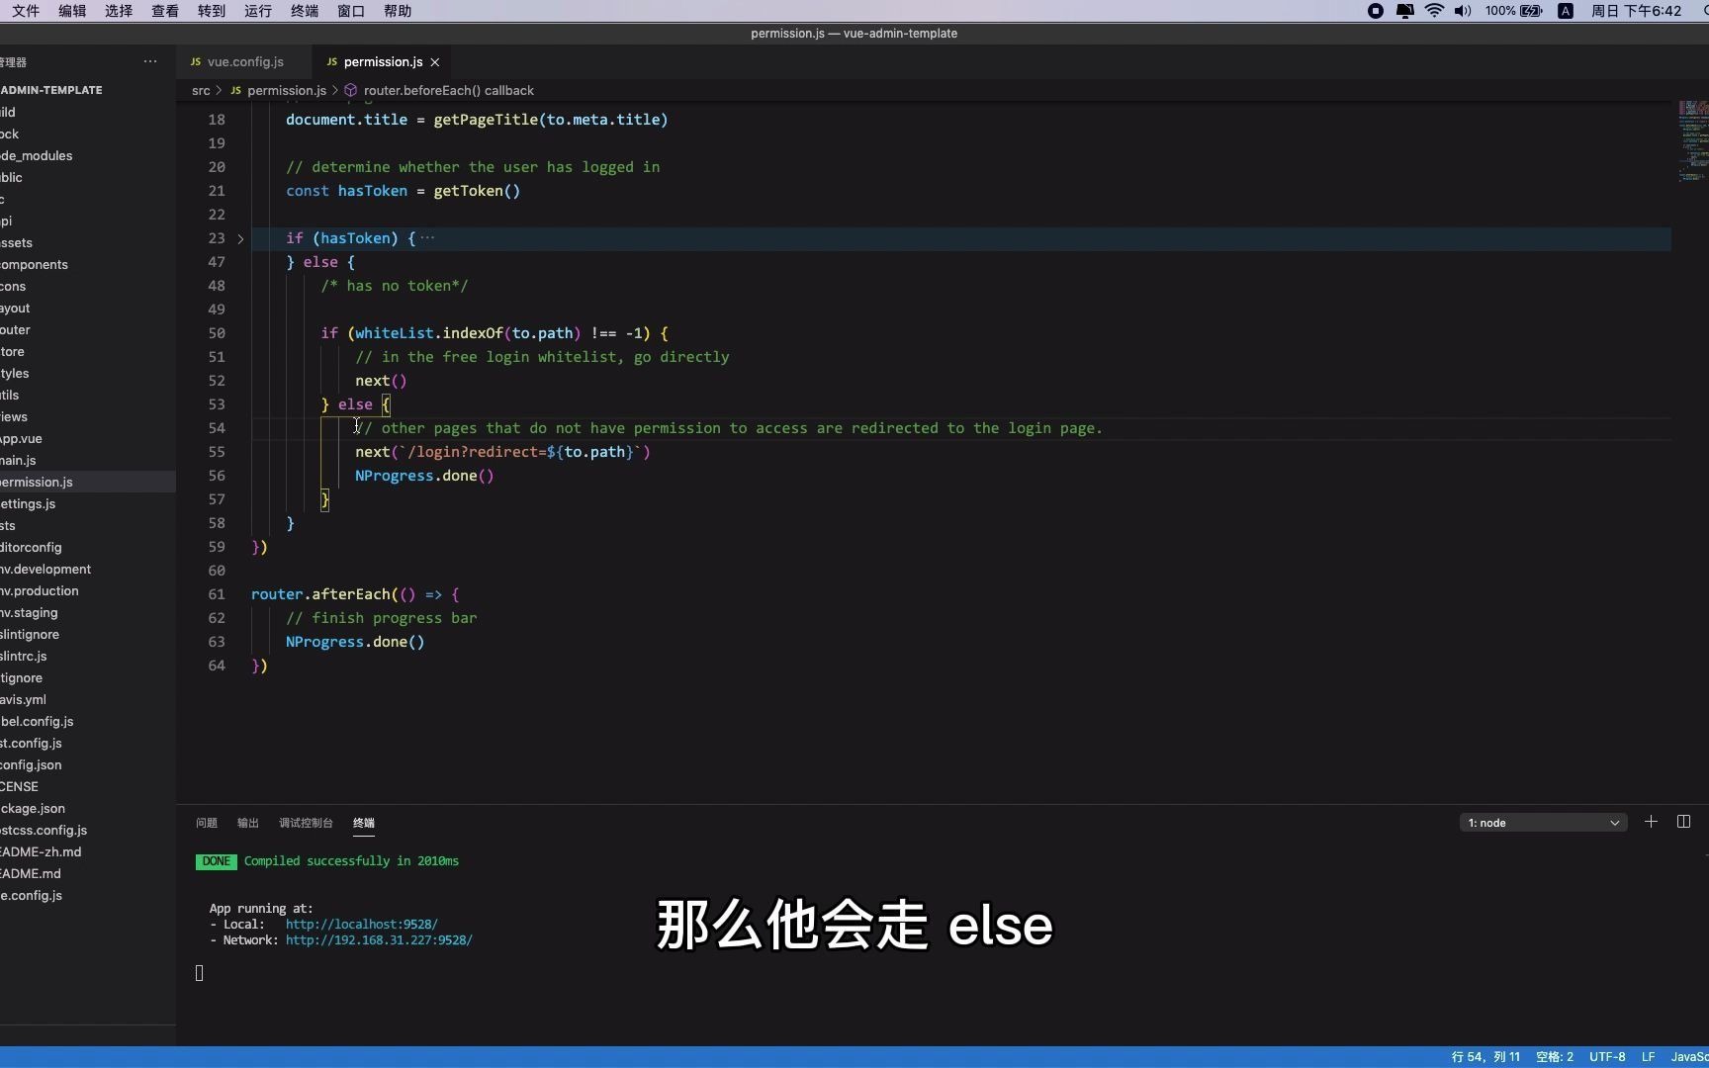The height and width of the screenshot is (1068, 1709).
Task: Open App.vue in the explorer
Action: (x=88, y=439)
